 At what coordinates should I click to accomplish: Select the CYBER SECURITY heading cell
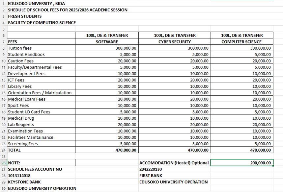174,42
